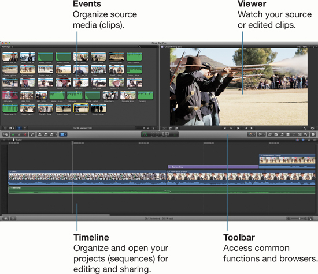Open the All Clips filter dropdown
This screenshot has width=318, height=274.
7,47
